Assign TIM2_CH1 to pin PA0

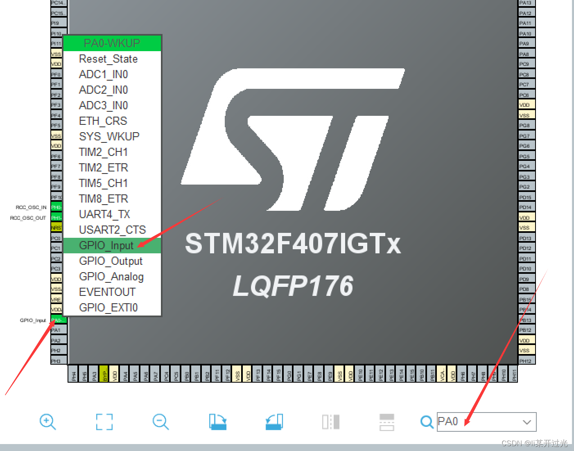(x=103, y=152)
